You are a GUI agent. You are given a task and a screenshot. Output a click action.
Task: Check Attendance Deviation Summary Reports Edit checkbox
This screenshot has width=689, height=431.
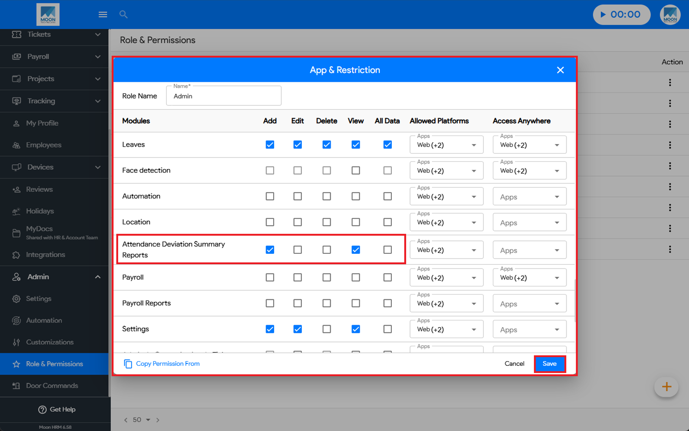pyautogui.click(x=298, y=250)
